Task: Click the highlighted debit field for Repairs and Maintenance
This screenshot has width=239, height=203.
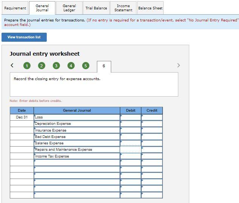Action: [x=131, y=150]
